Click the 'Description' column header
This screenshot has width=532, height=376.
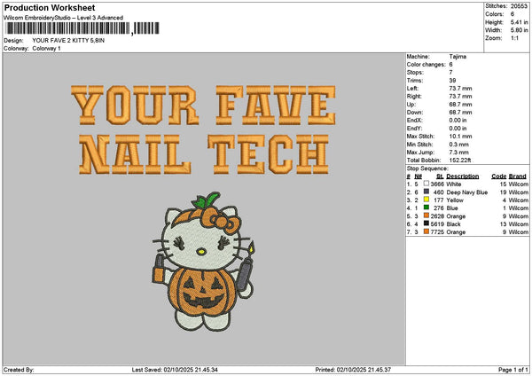pyautogui.click(x=463, y=176)
